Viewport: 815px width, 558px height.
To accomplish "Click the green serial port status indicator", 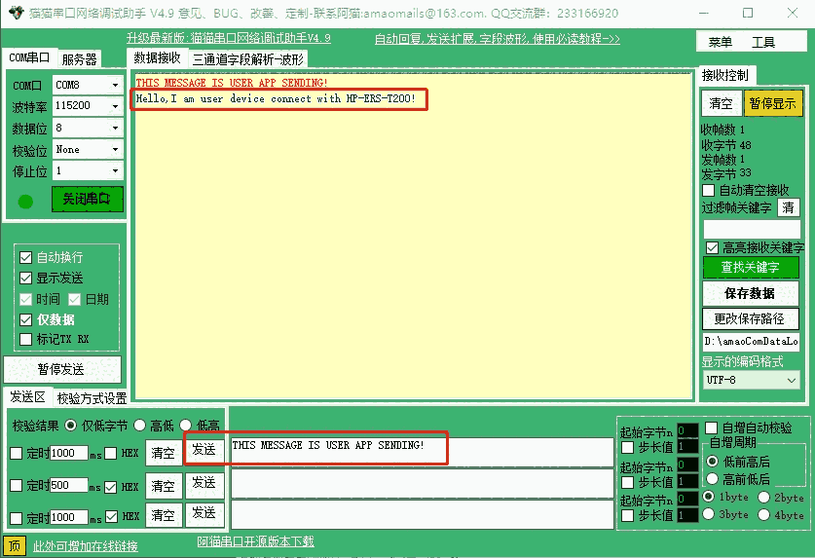I will tap(25, 202).
